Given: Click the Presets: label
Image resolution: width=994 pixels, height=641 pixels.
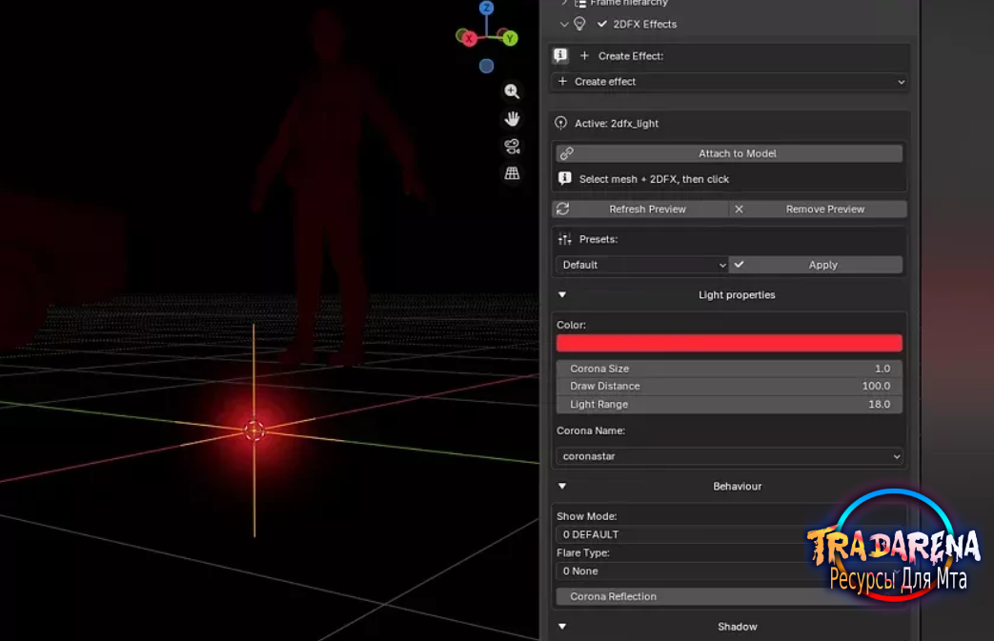Looking at the screenshot, I should [x=598, y=239].
